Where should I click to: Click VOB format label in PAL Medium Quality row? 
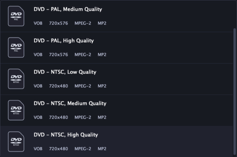pyautogui.click(x=38, y=23)
